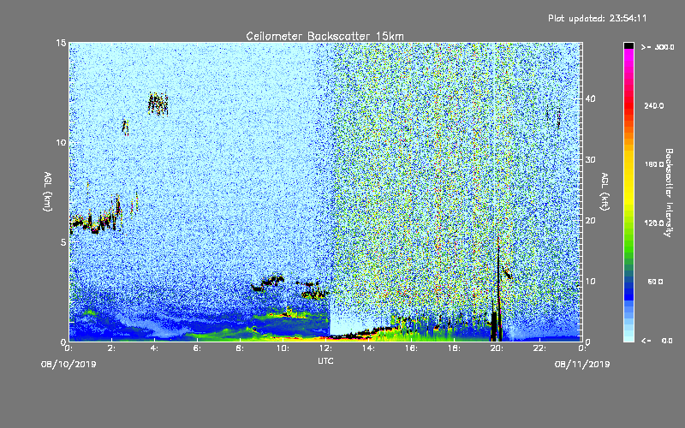Click the '2:' hour tick on the time axis

[111, 348]
